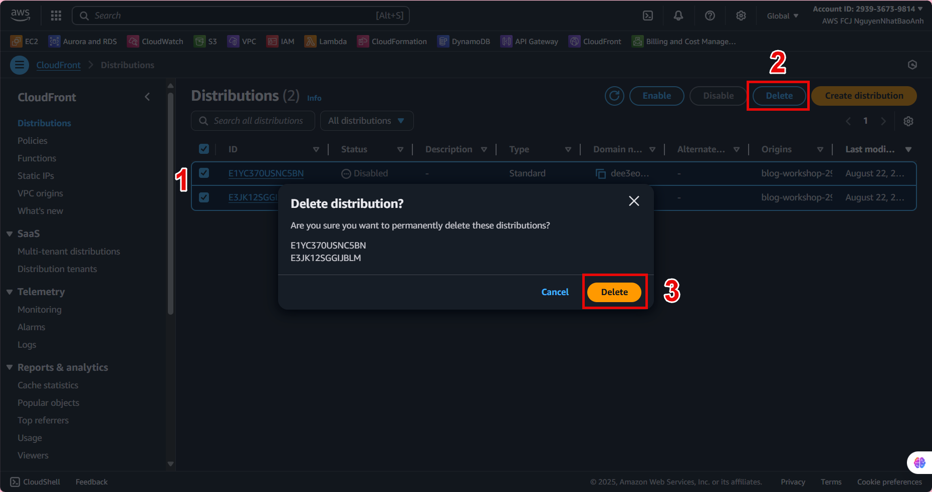Copy the dee3eo domain name

[x=600, y=174]
